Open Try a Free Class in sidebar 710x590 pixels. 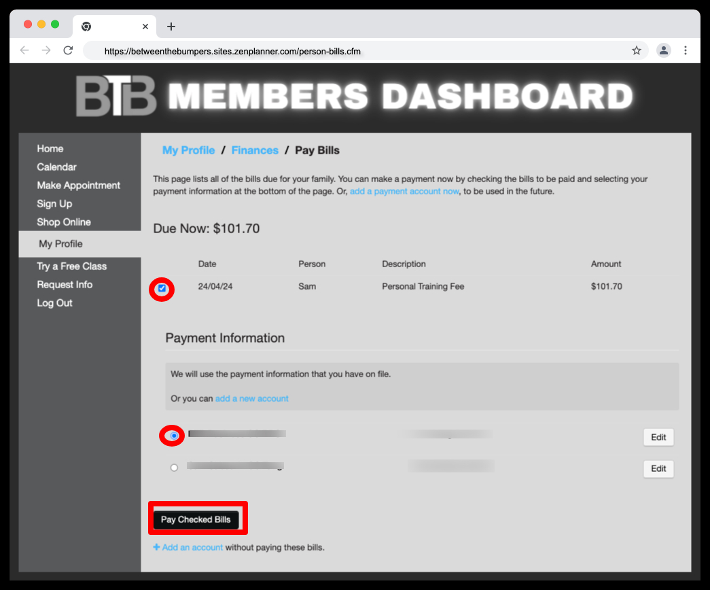point(71,266)
